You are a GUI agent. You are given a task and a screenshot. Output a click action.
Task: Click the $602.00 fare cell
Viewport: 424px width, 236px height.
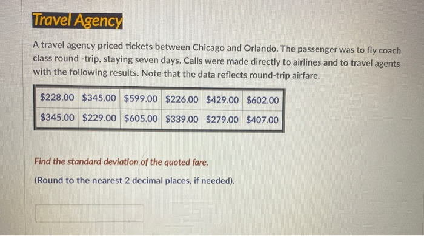(x=262, y=100)
